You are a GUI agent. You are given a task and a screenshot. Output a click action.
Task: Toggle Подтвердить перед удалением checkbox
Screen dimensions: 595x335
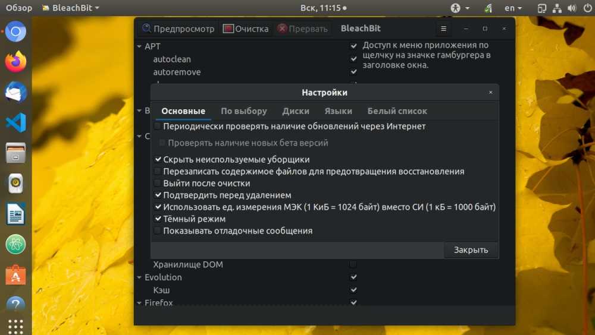click(158, 195)
